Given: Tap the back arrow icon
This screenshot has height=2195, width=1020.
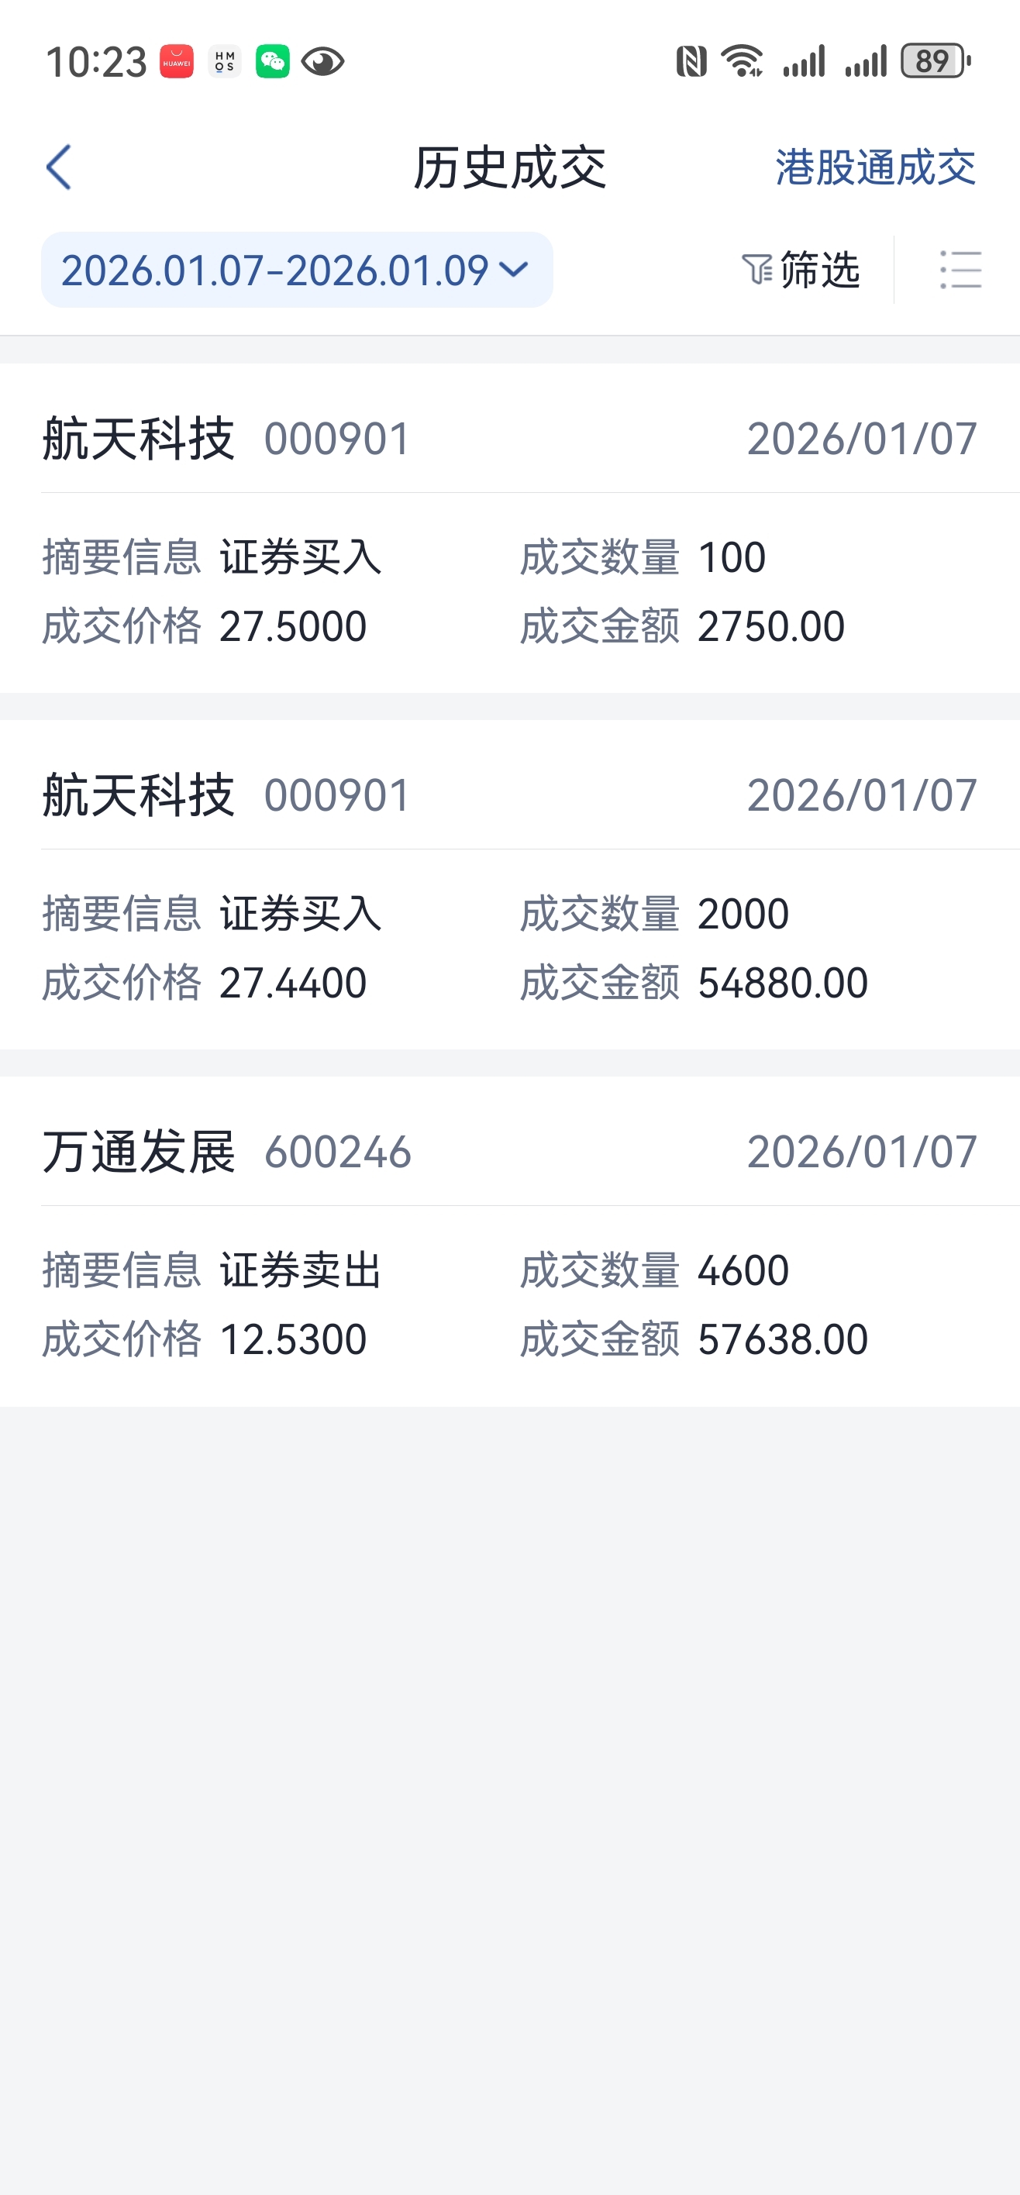Looking at the screenshot, I should 59,167.
